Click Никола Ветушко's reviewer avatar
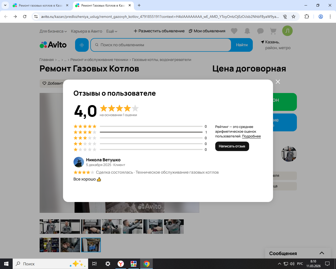The width and height of the screenshot is (336, 269). pyautogui.click(x=79, y=162)
